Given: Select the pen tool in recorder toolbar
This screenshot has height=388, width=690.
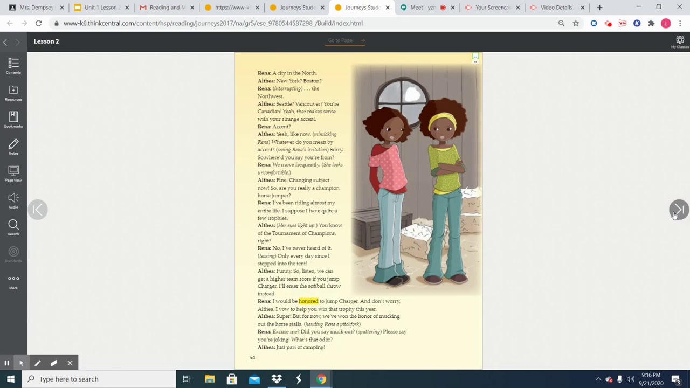Looking at the screenshot, I should click(x=37, y=363).
